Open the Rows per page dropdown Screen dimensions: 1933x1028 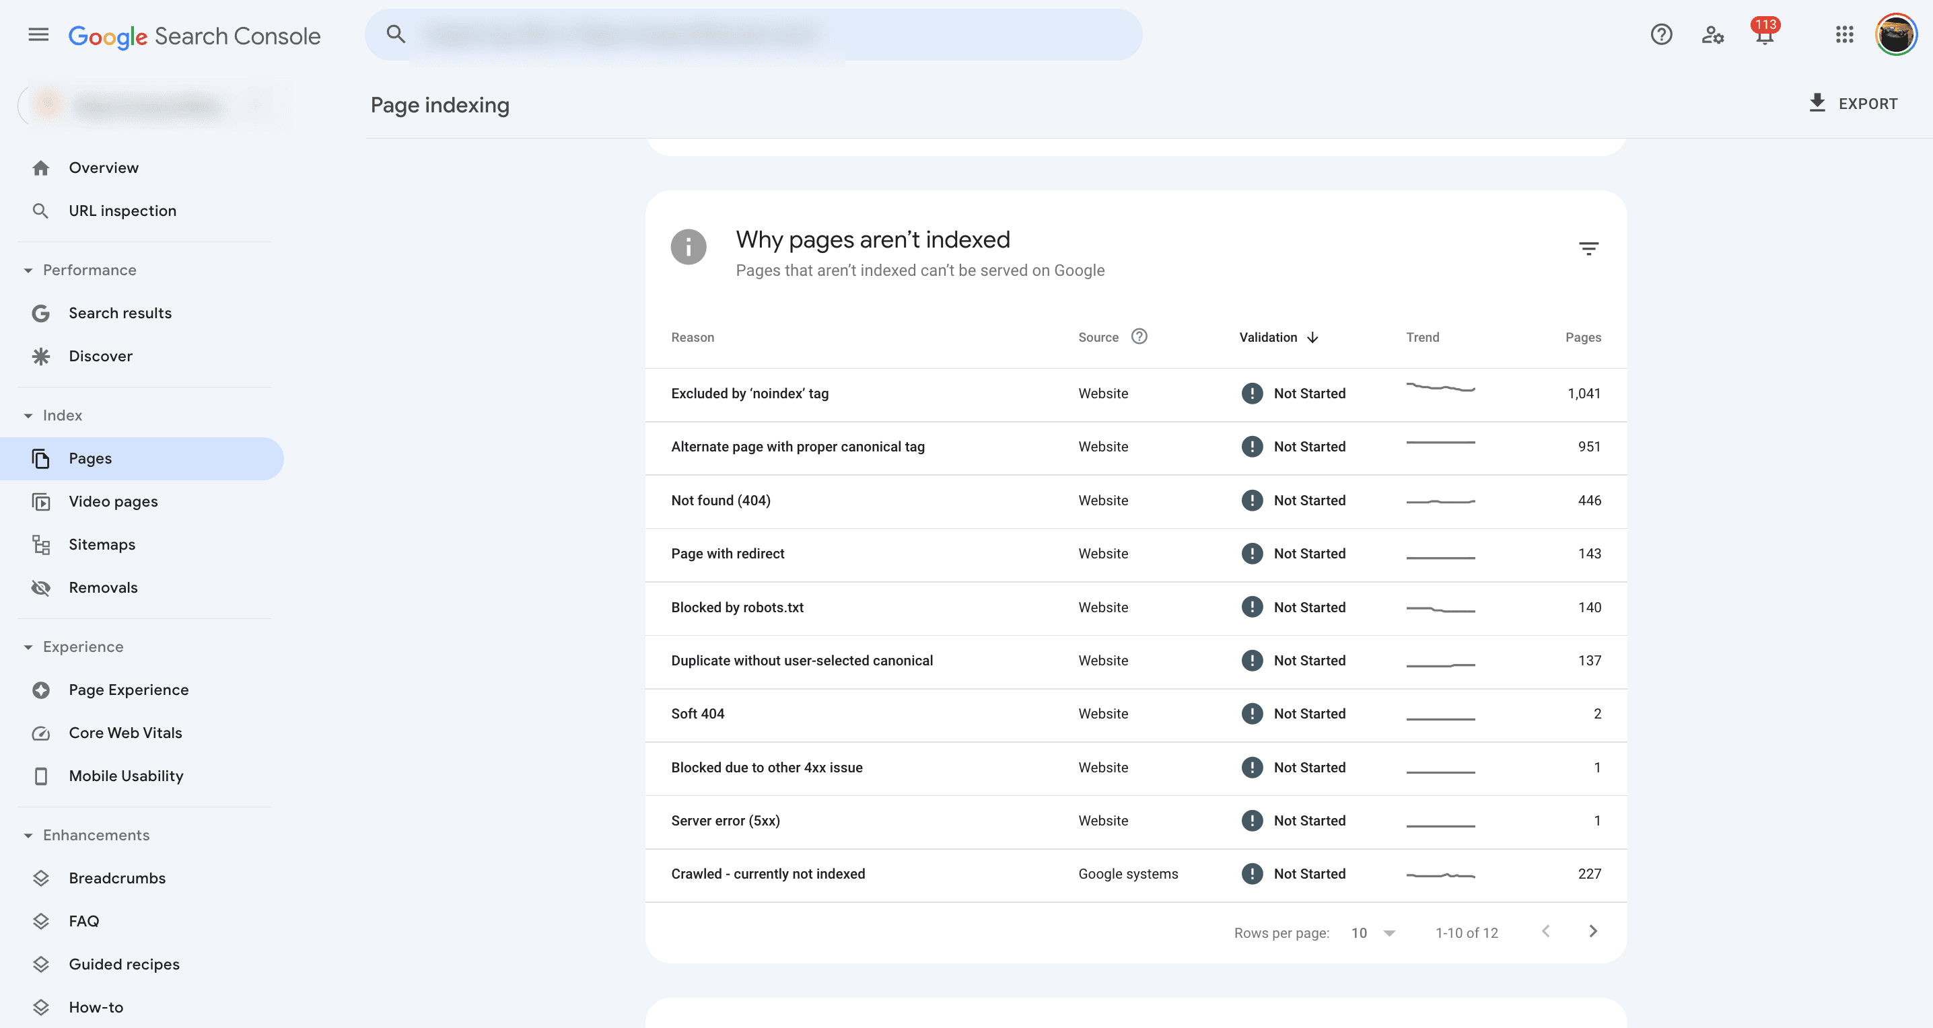tap(1372, 932)
